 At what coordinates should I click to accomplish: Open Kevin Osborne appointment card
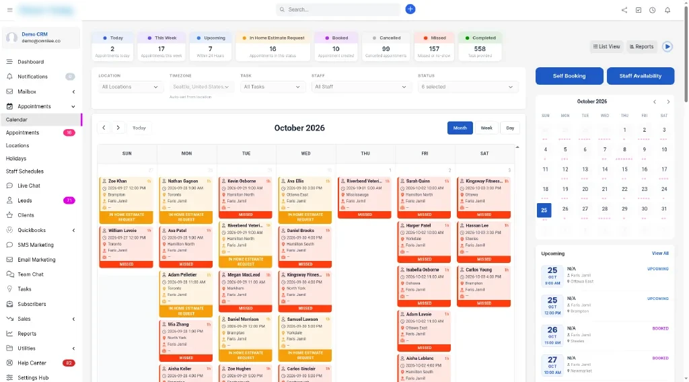coord(245,197)
